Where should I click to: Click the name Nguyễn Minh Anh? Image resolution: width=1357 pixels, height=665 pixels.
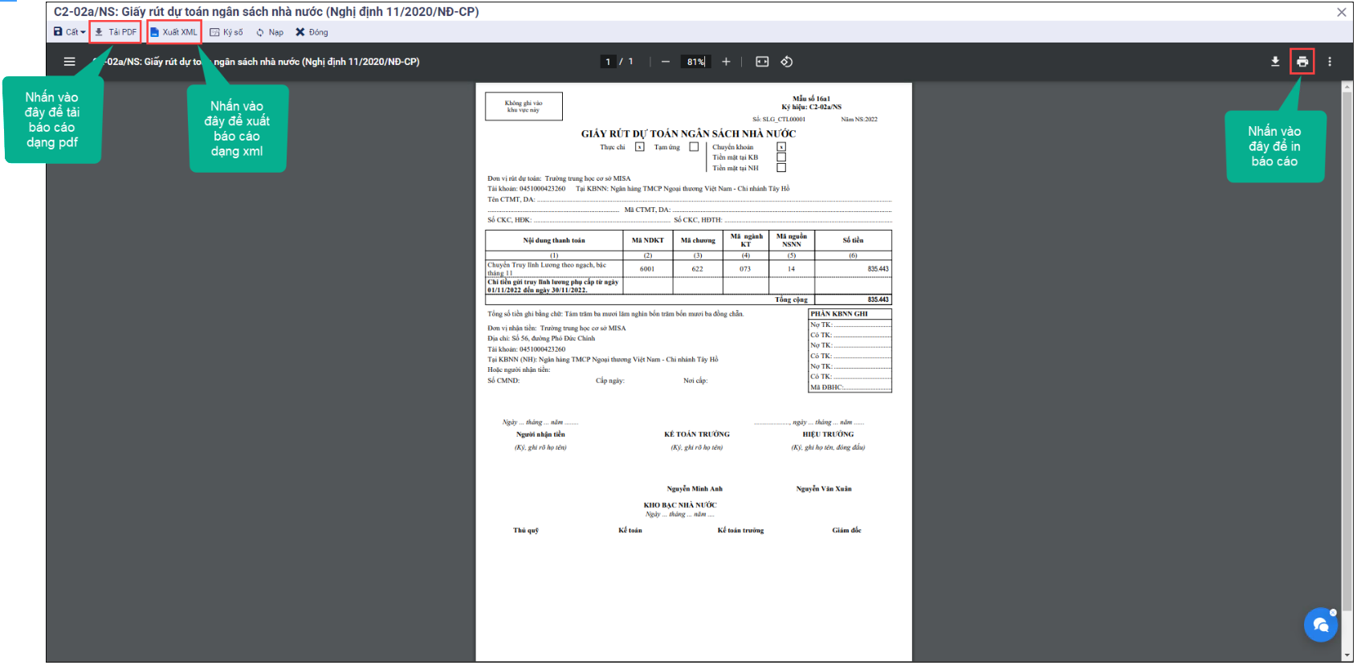click(x=695, y=489)
